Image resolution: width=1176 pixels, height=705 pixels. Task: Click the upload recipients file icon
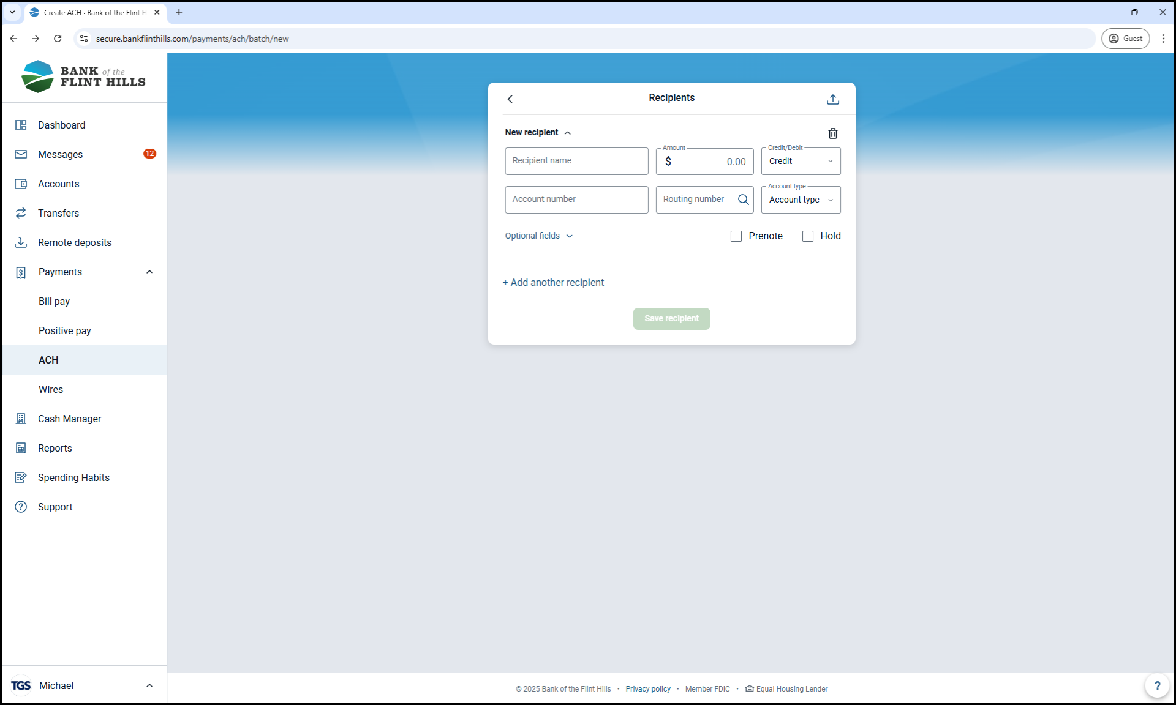(x=832, y=99)
